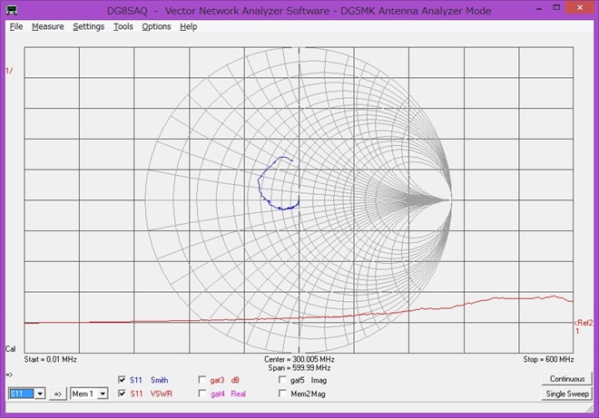The height and width of the screenshot is (418, 599).
Task: Click the dB display type label
Action: (x=235, y=380)
